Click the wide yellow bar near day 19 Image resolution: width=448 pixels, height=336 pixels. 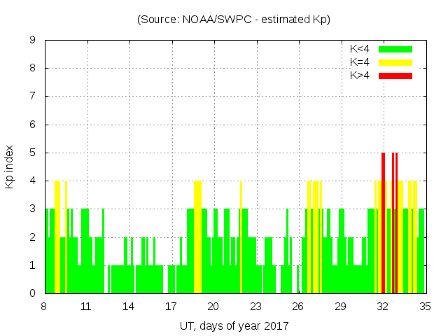point(197,237)
